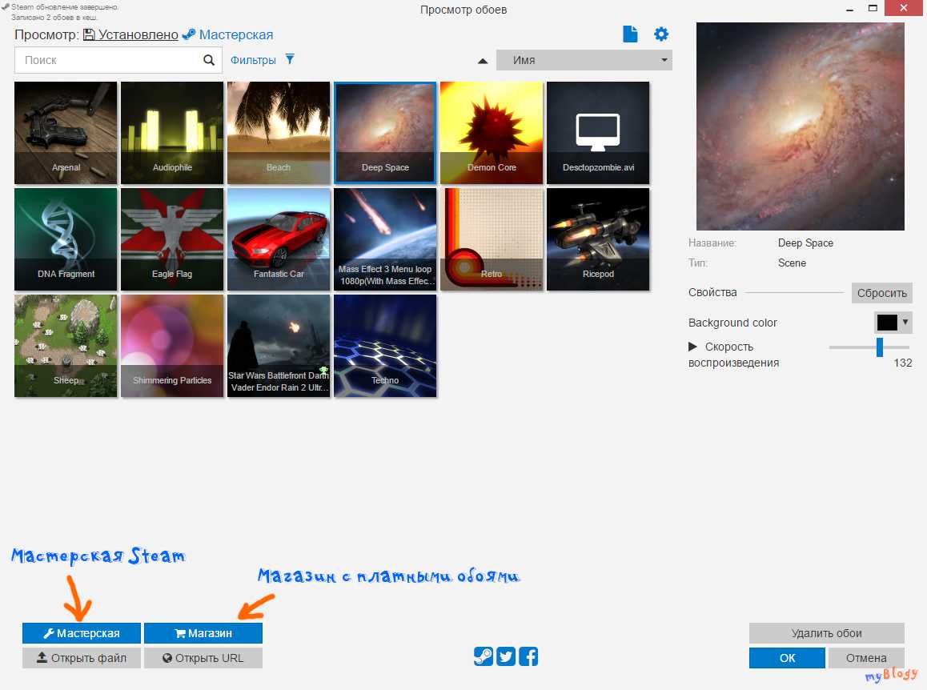Click the Магазин button

tap(203, 633)
